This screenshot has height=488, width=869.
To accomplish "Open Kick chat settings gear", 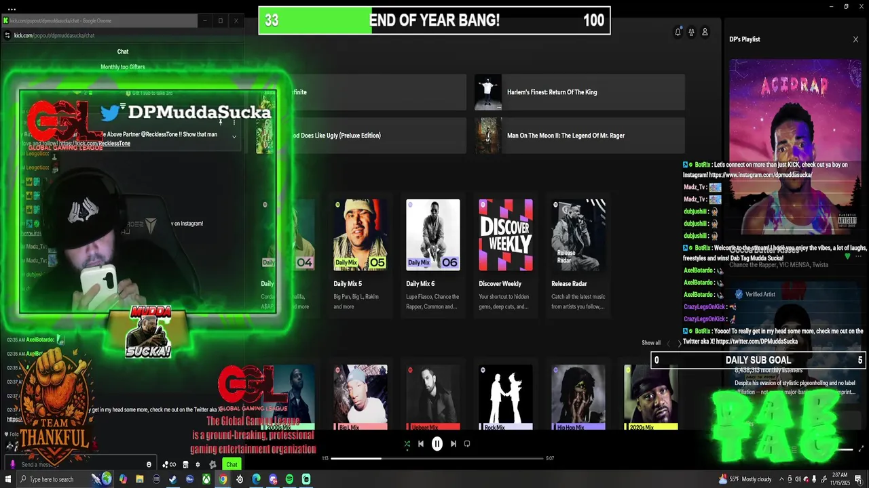I will point(198,464).
